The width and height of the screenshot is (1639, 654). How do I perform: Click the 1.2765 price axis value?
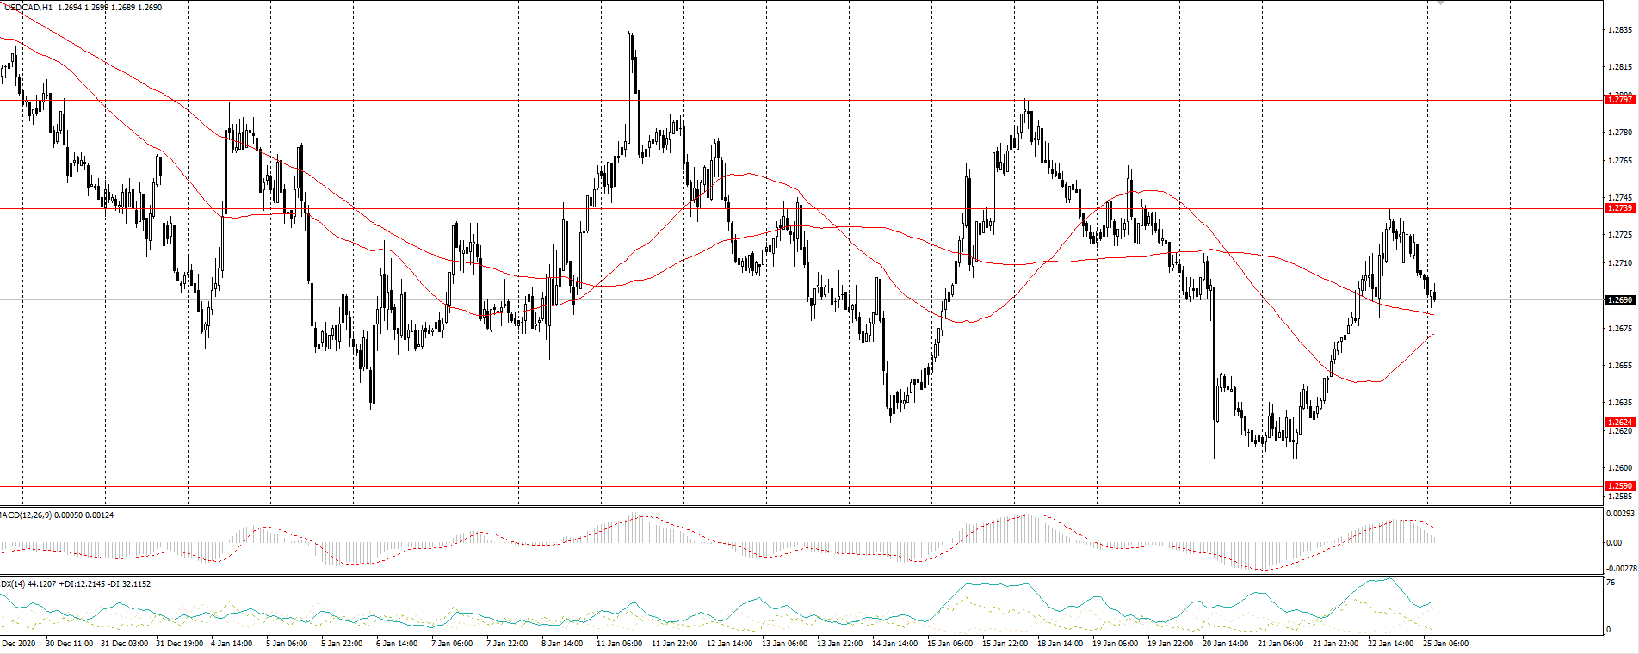pos(1620,161)
